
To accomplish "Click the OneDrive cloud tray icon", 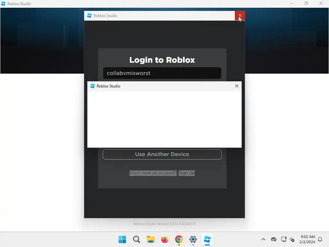I will (x=274, y=239).
